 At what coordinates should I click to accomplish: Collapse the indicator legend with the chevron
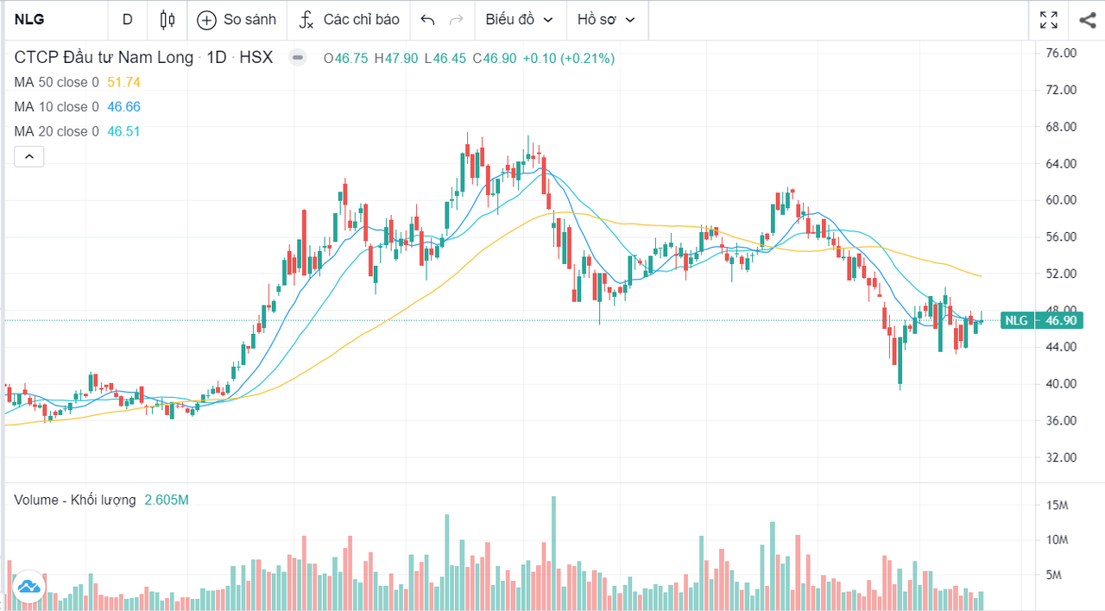point(28,156)
